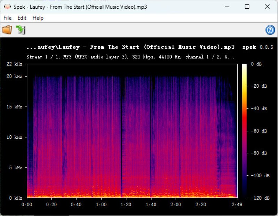
Task: Click the 15 kHz frequency axis label
Action: point(14,107)
